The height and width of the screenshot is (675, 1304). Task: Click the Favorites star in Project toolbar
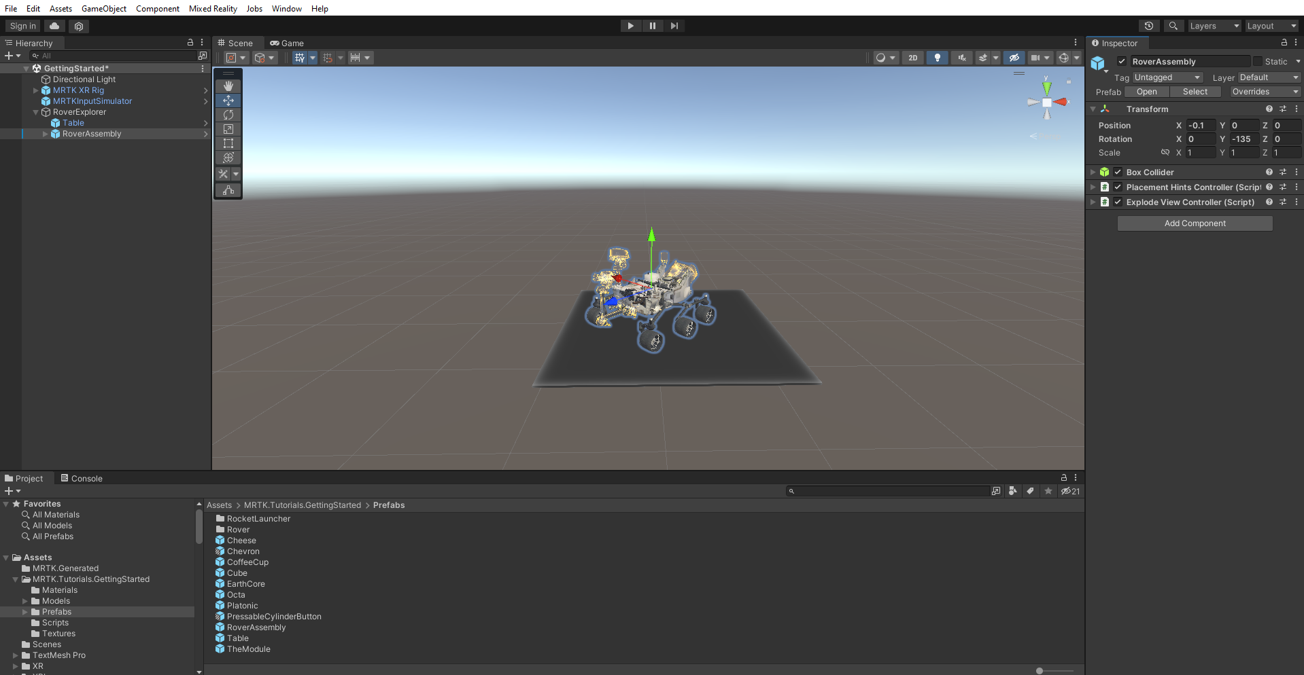(1048, 491)
